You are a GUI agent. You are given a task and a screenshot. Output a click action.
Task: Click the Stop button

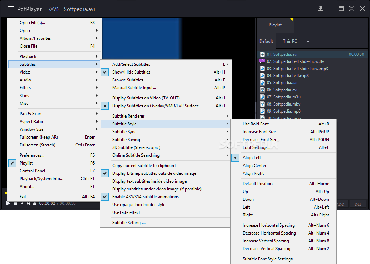coord(15,203)
